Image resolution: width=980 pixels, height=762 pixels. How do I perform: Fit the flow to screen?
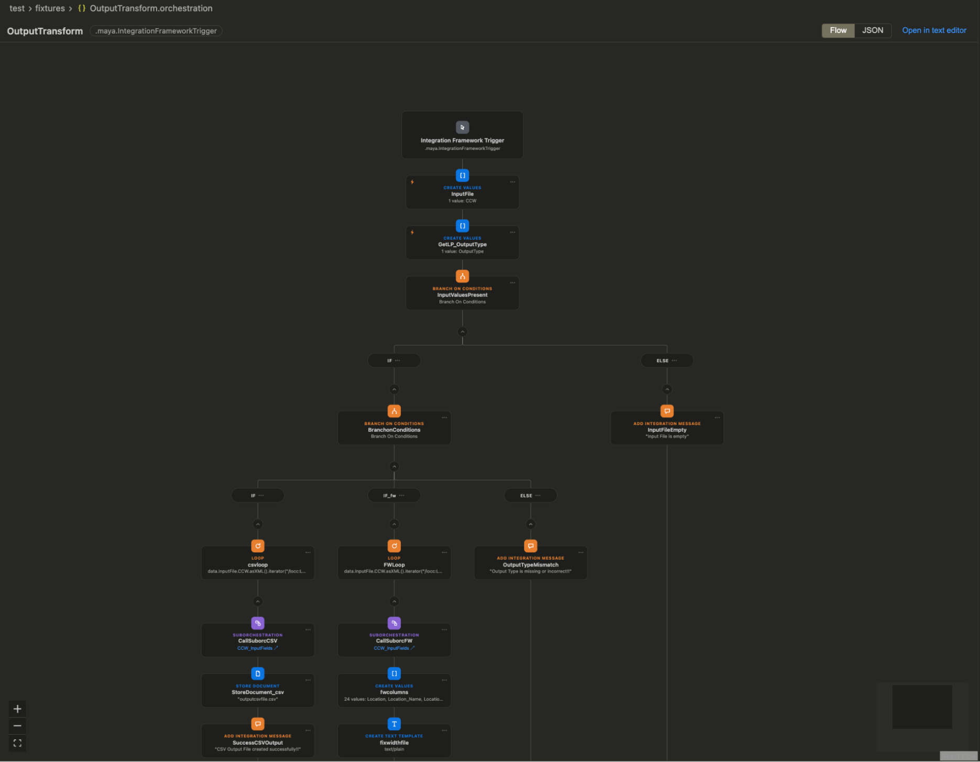(17, 743)
